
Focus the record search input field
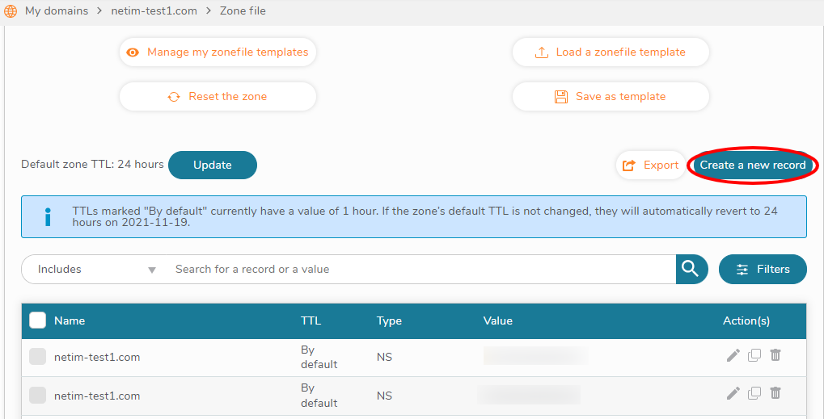point(420,269)
